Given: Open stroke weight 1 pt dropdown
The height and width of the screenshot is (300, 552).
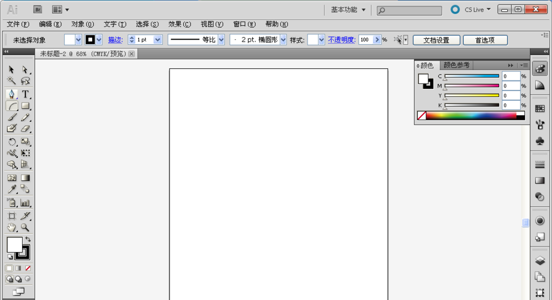Looking at the screenshot, I should (x=158, y=40).
